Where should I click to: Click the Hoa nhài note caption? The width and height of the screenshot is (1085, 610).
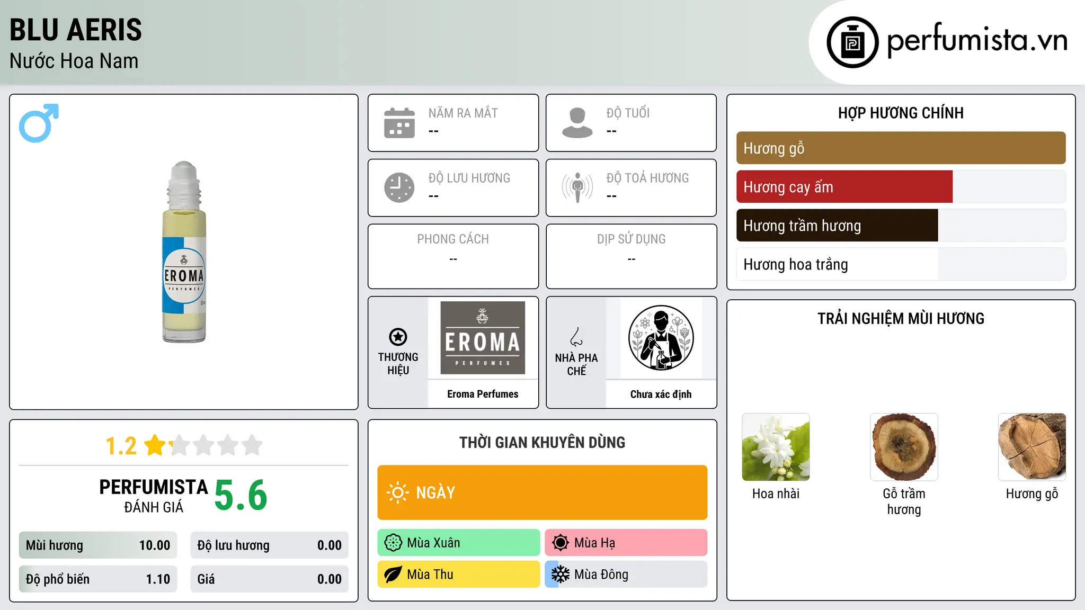(x=776, y=494)
